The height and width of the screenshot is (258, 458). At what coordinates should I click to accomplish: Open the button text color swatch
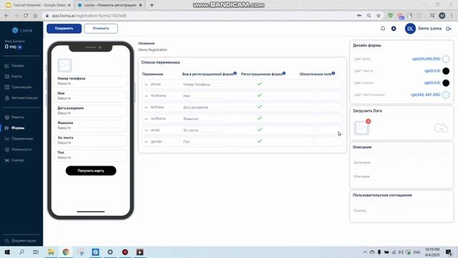pyautogui.click(x=446, y=95)
